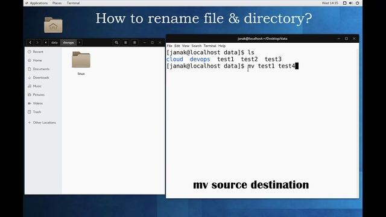Open the Terminal menu in top bar
Screen dimensions: 386x217
click(x=73, y=3)
